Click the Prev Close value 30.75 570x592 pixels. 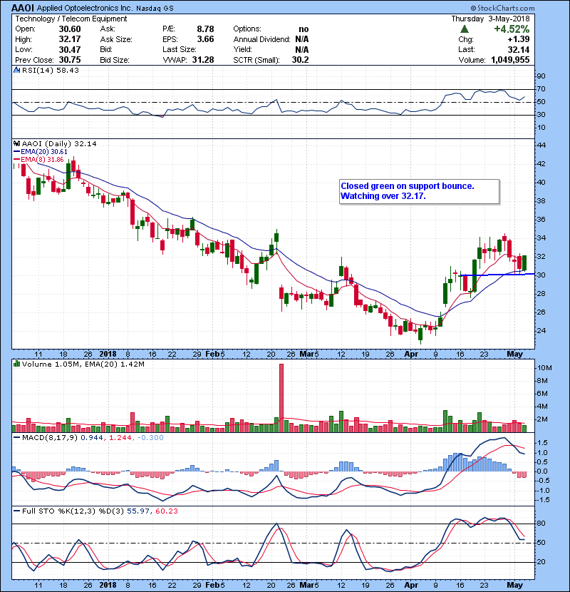(x=70, y=60)
